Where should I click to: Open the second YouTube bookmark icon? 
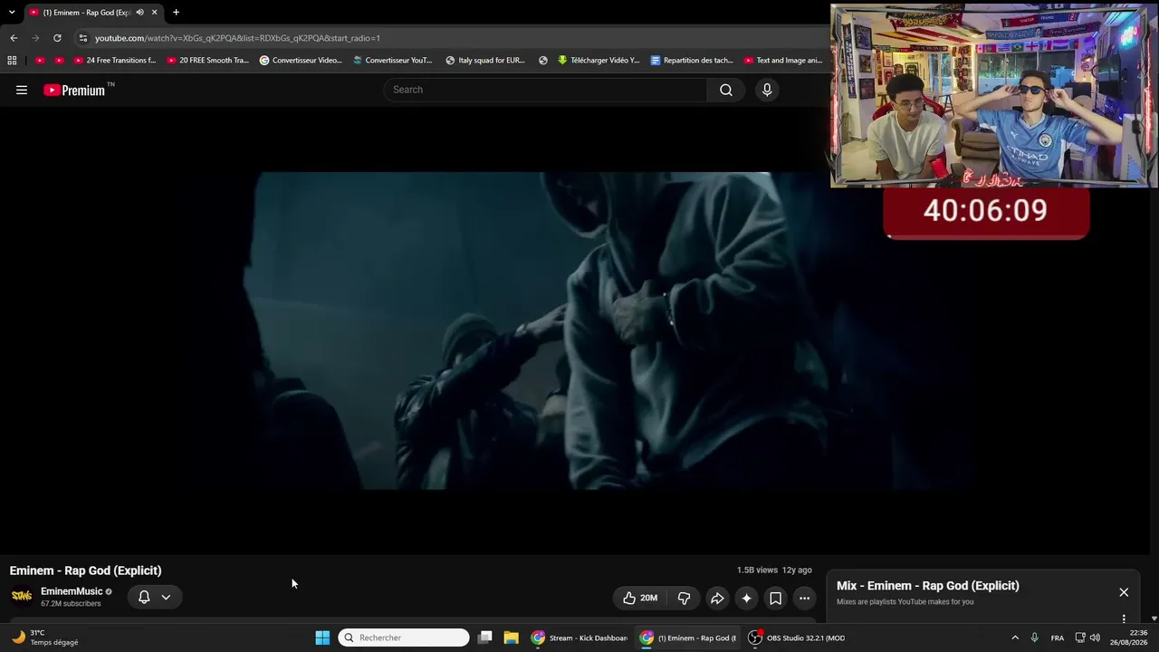[x=60, y=61]
